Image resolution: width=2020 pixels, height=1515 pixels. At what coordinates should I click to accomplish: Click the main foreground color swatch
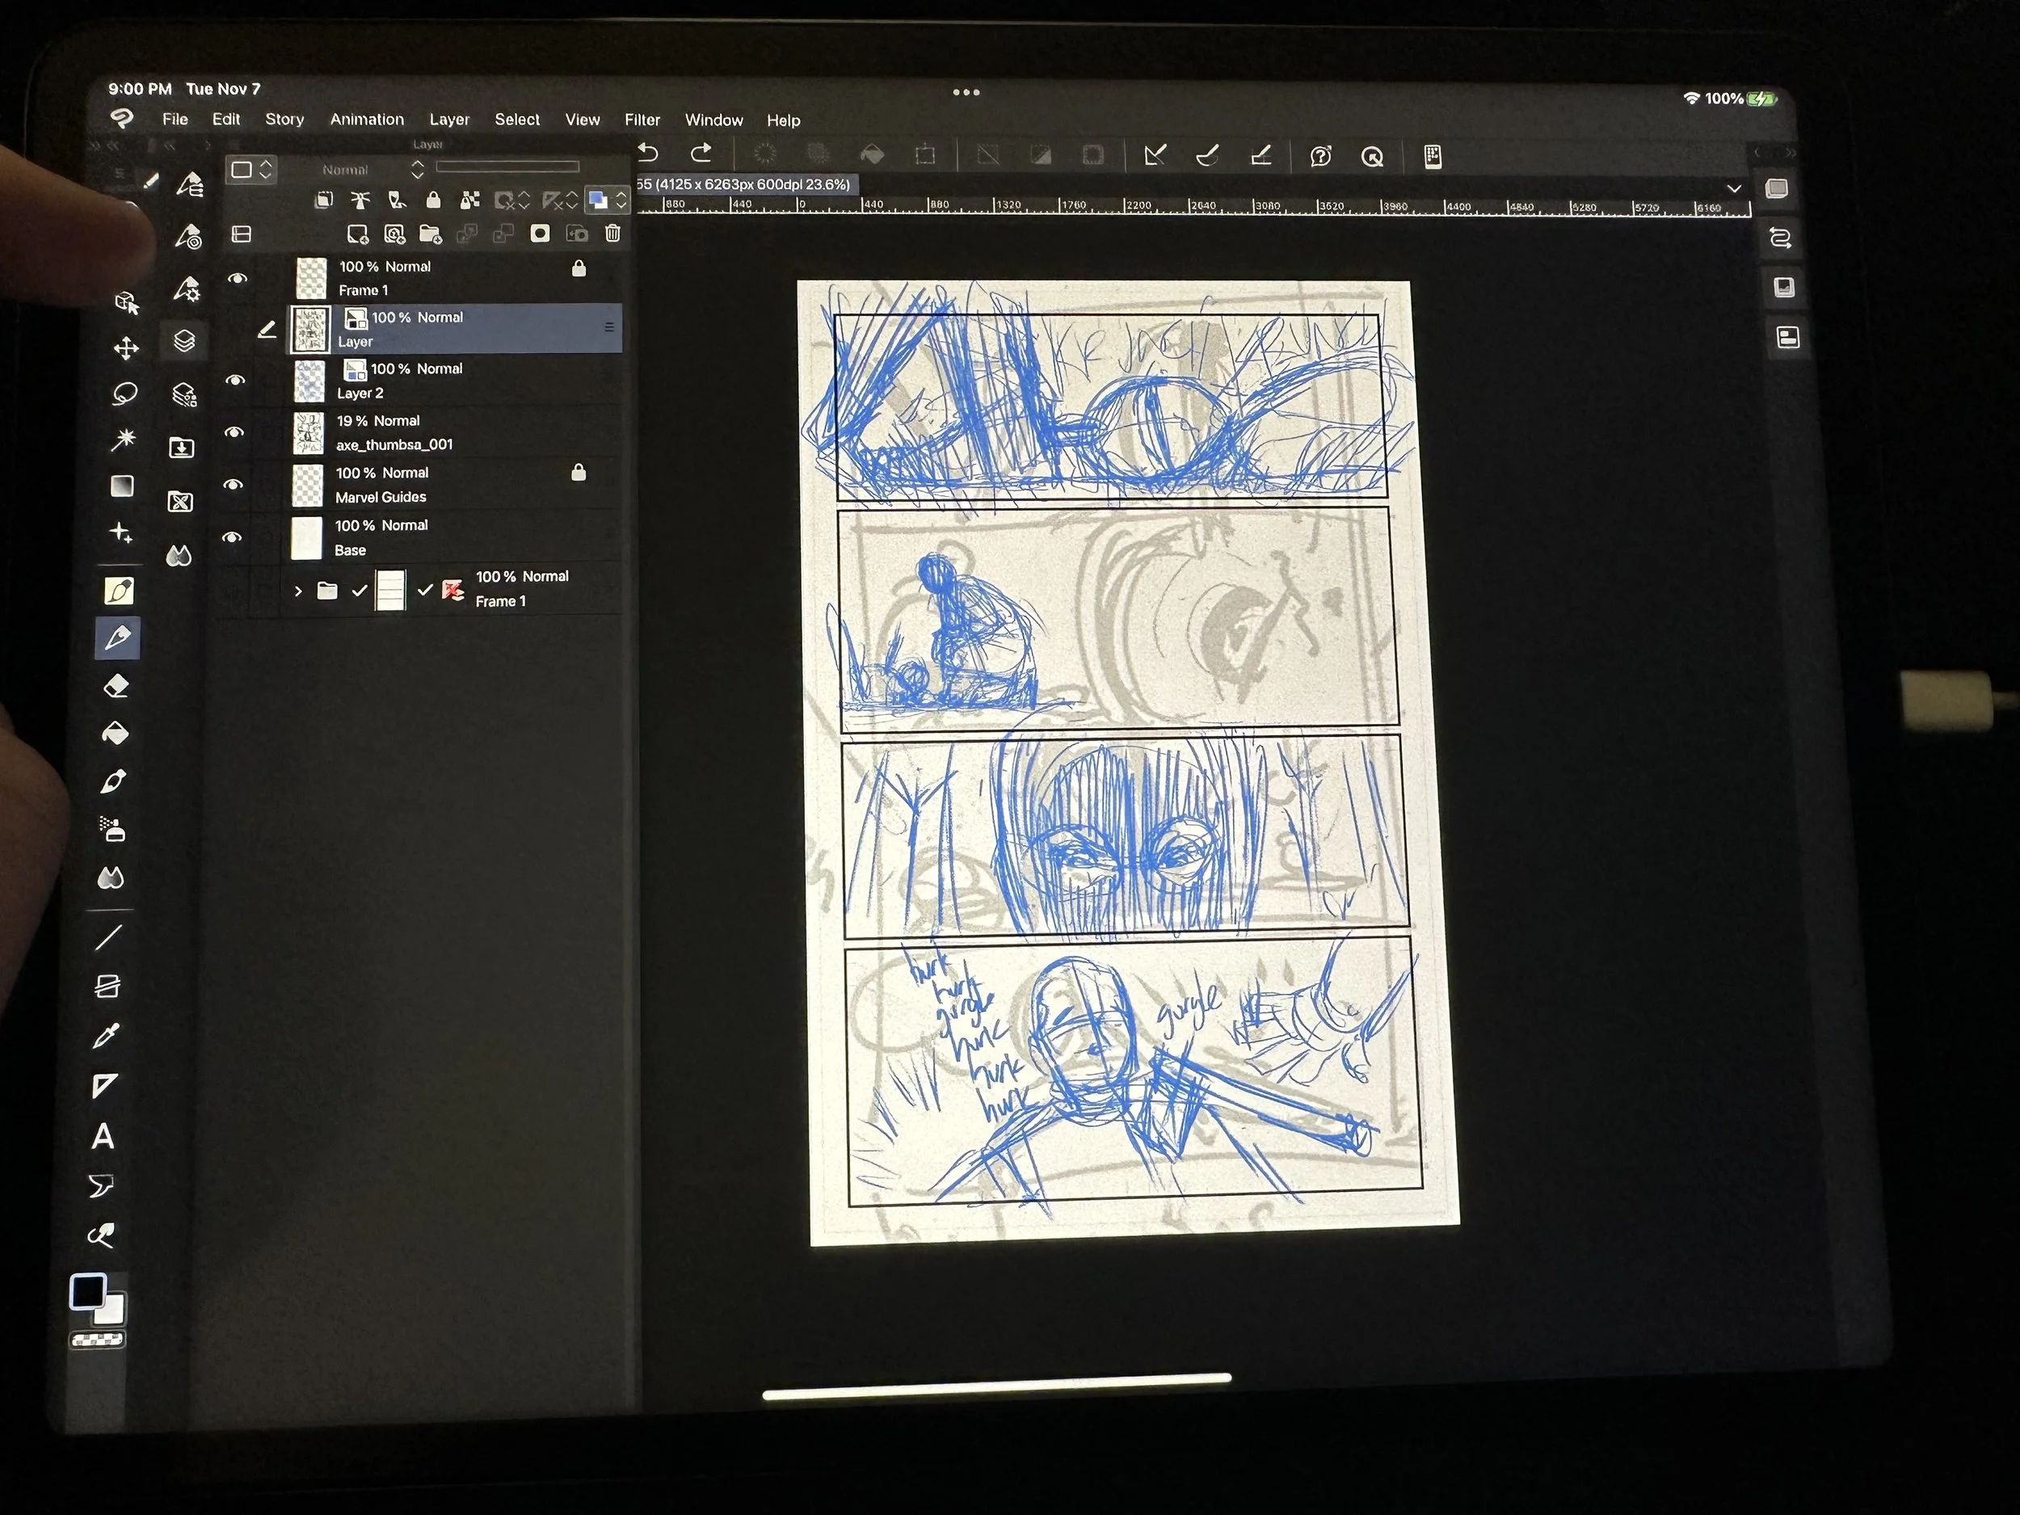tap(89, 1291)
